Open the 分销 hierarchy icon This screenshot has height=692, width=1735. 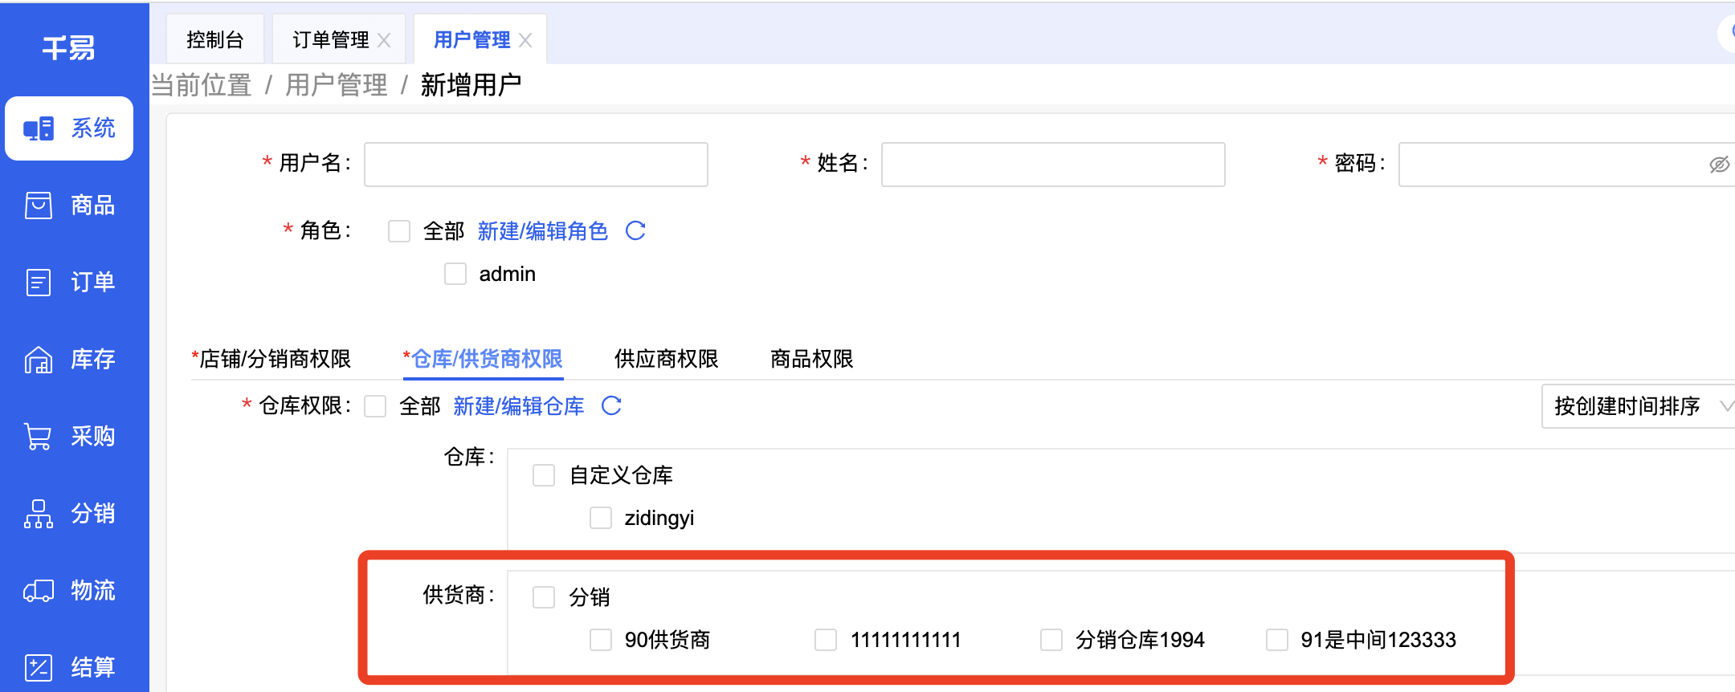[39, 514]
